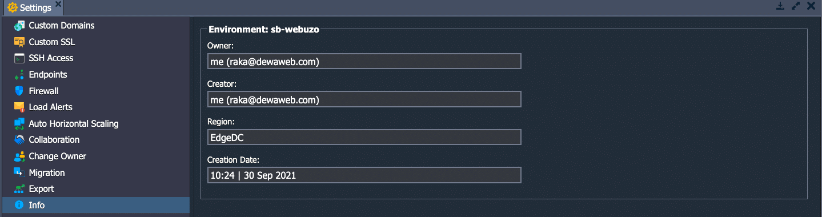The width and height of the screenshot is (822, 217).
Task: Collapse the panel using the download arrow icon
Action: (780, 6)
